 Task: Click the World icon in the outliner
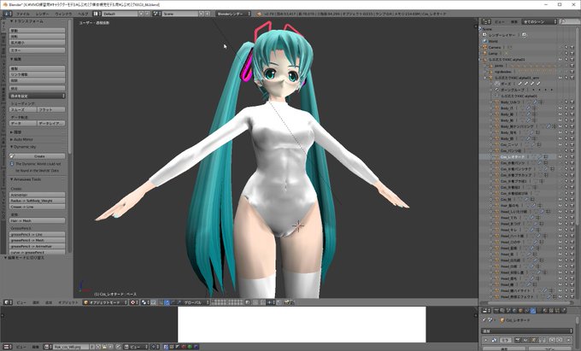tap(485, 41)
